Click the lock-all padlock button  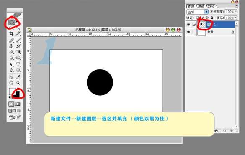[x=212, y=18]
